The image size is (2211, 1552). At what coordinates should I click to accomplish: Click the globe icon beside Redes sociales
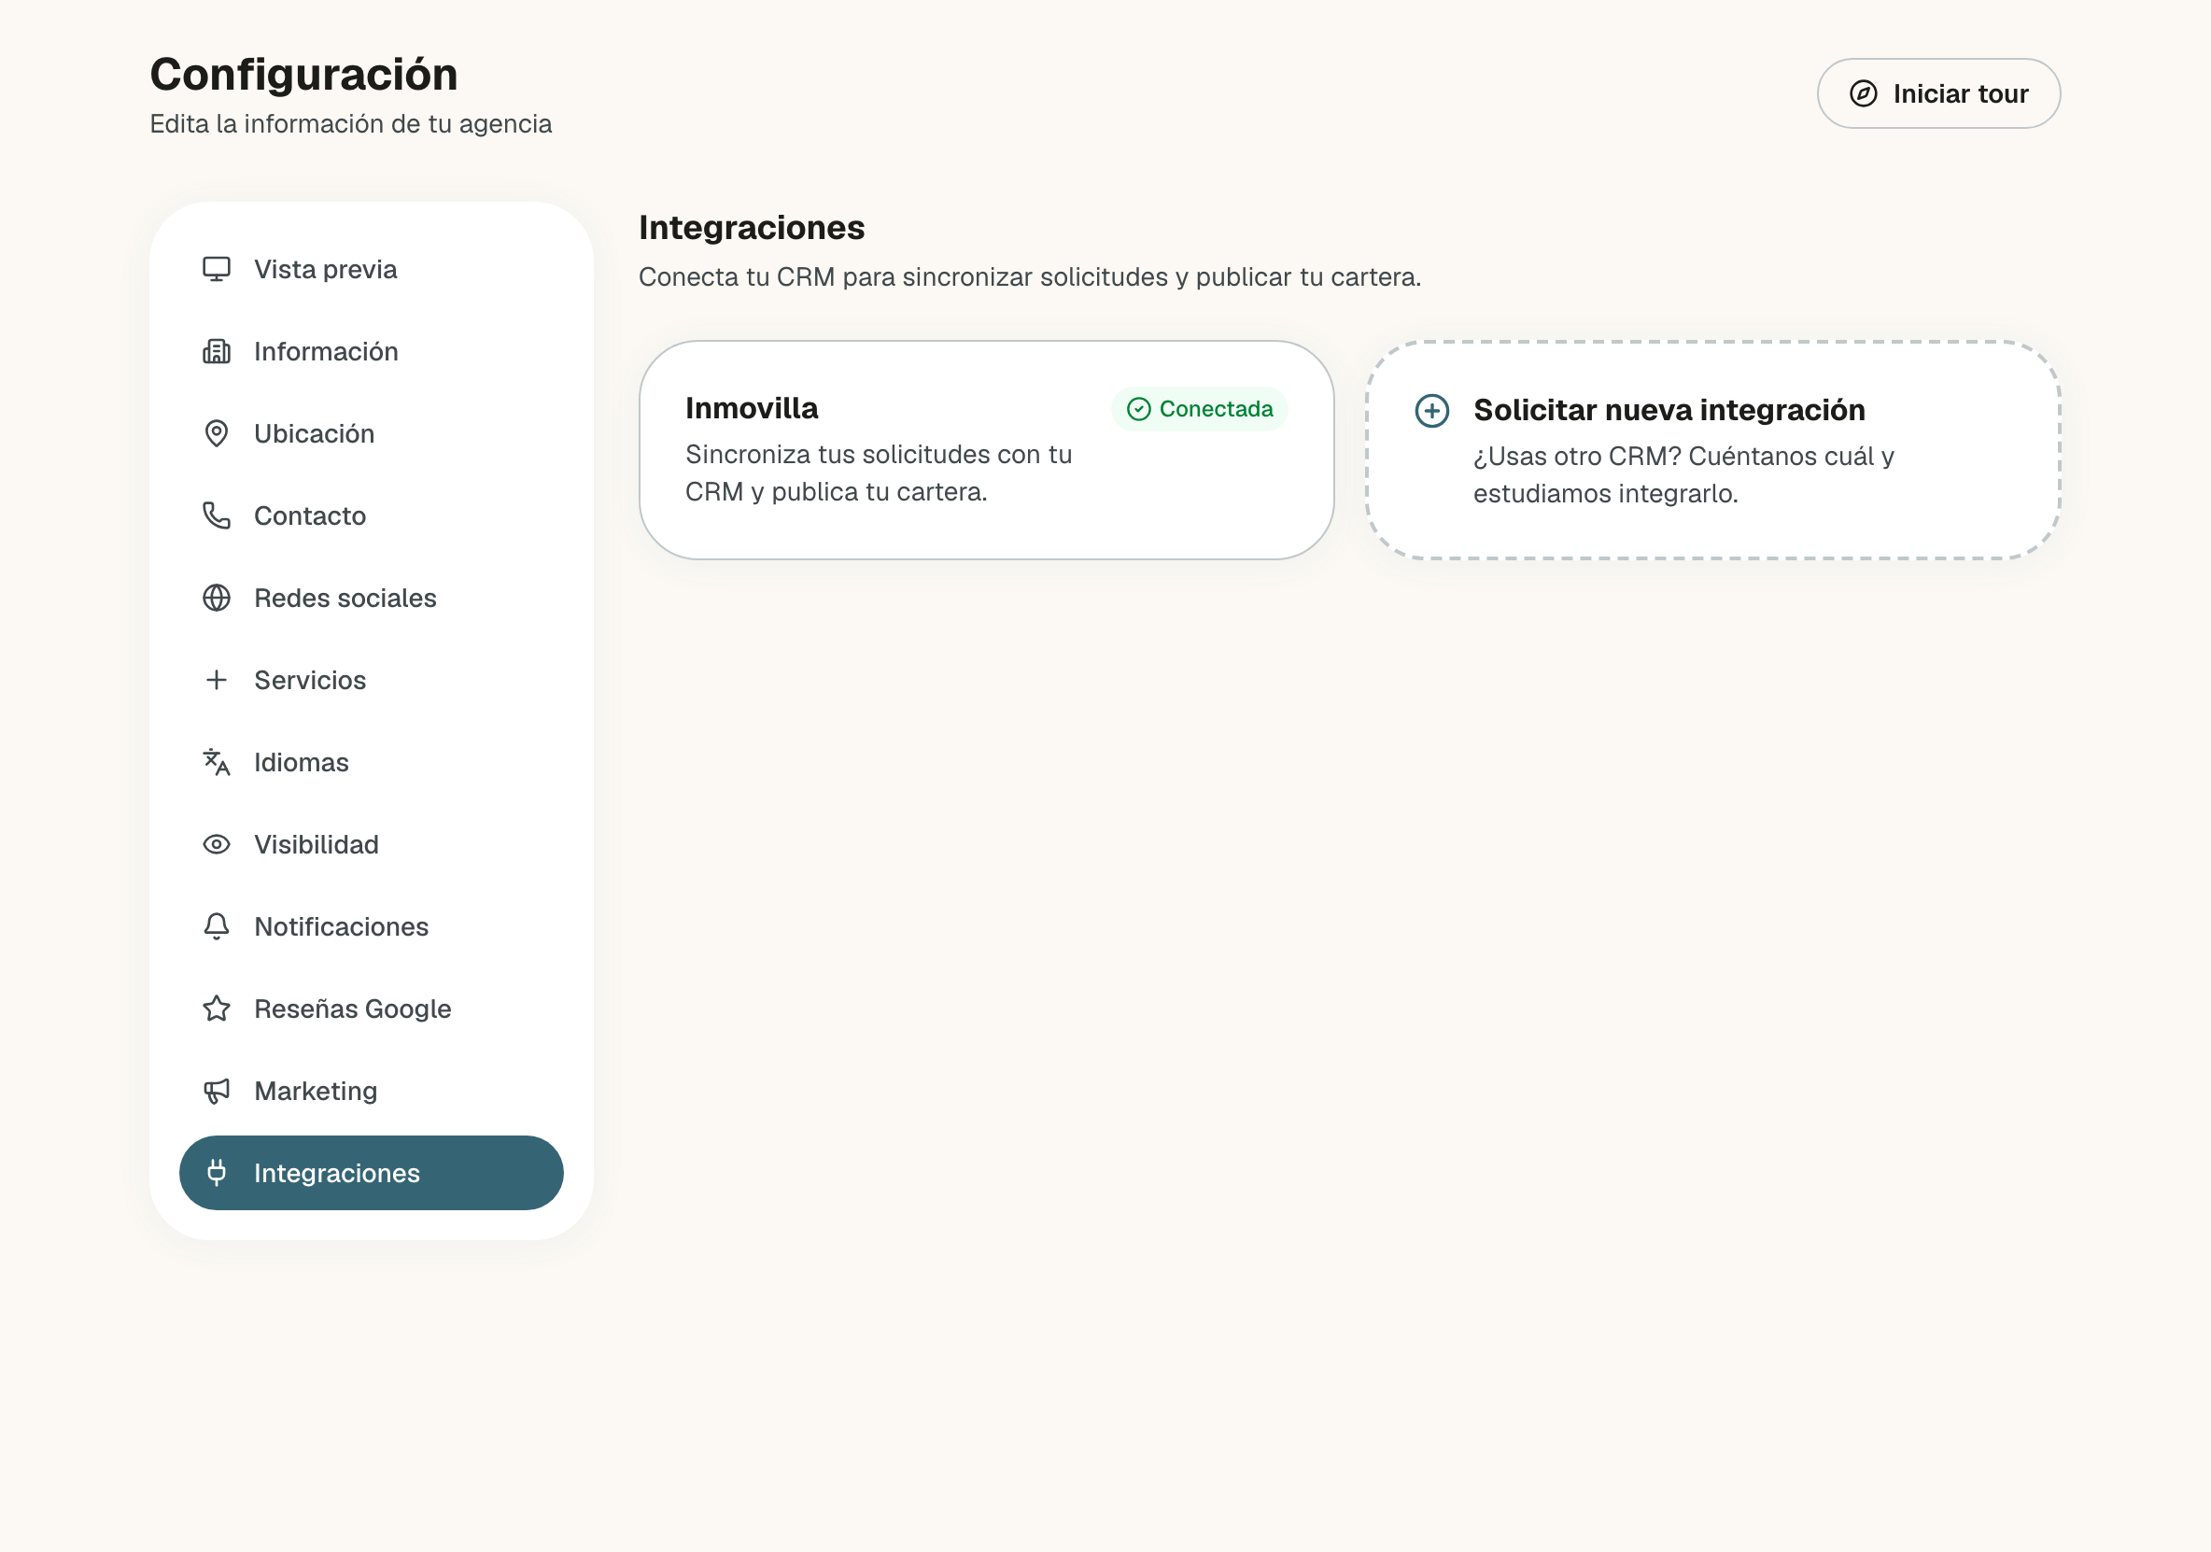pos(217,598)
